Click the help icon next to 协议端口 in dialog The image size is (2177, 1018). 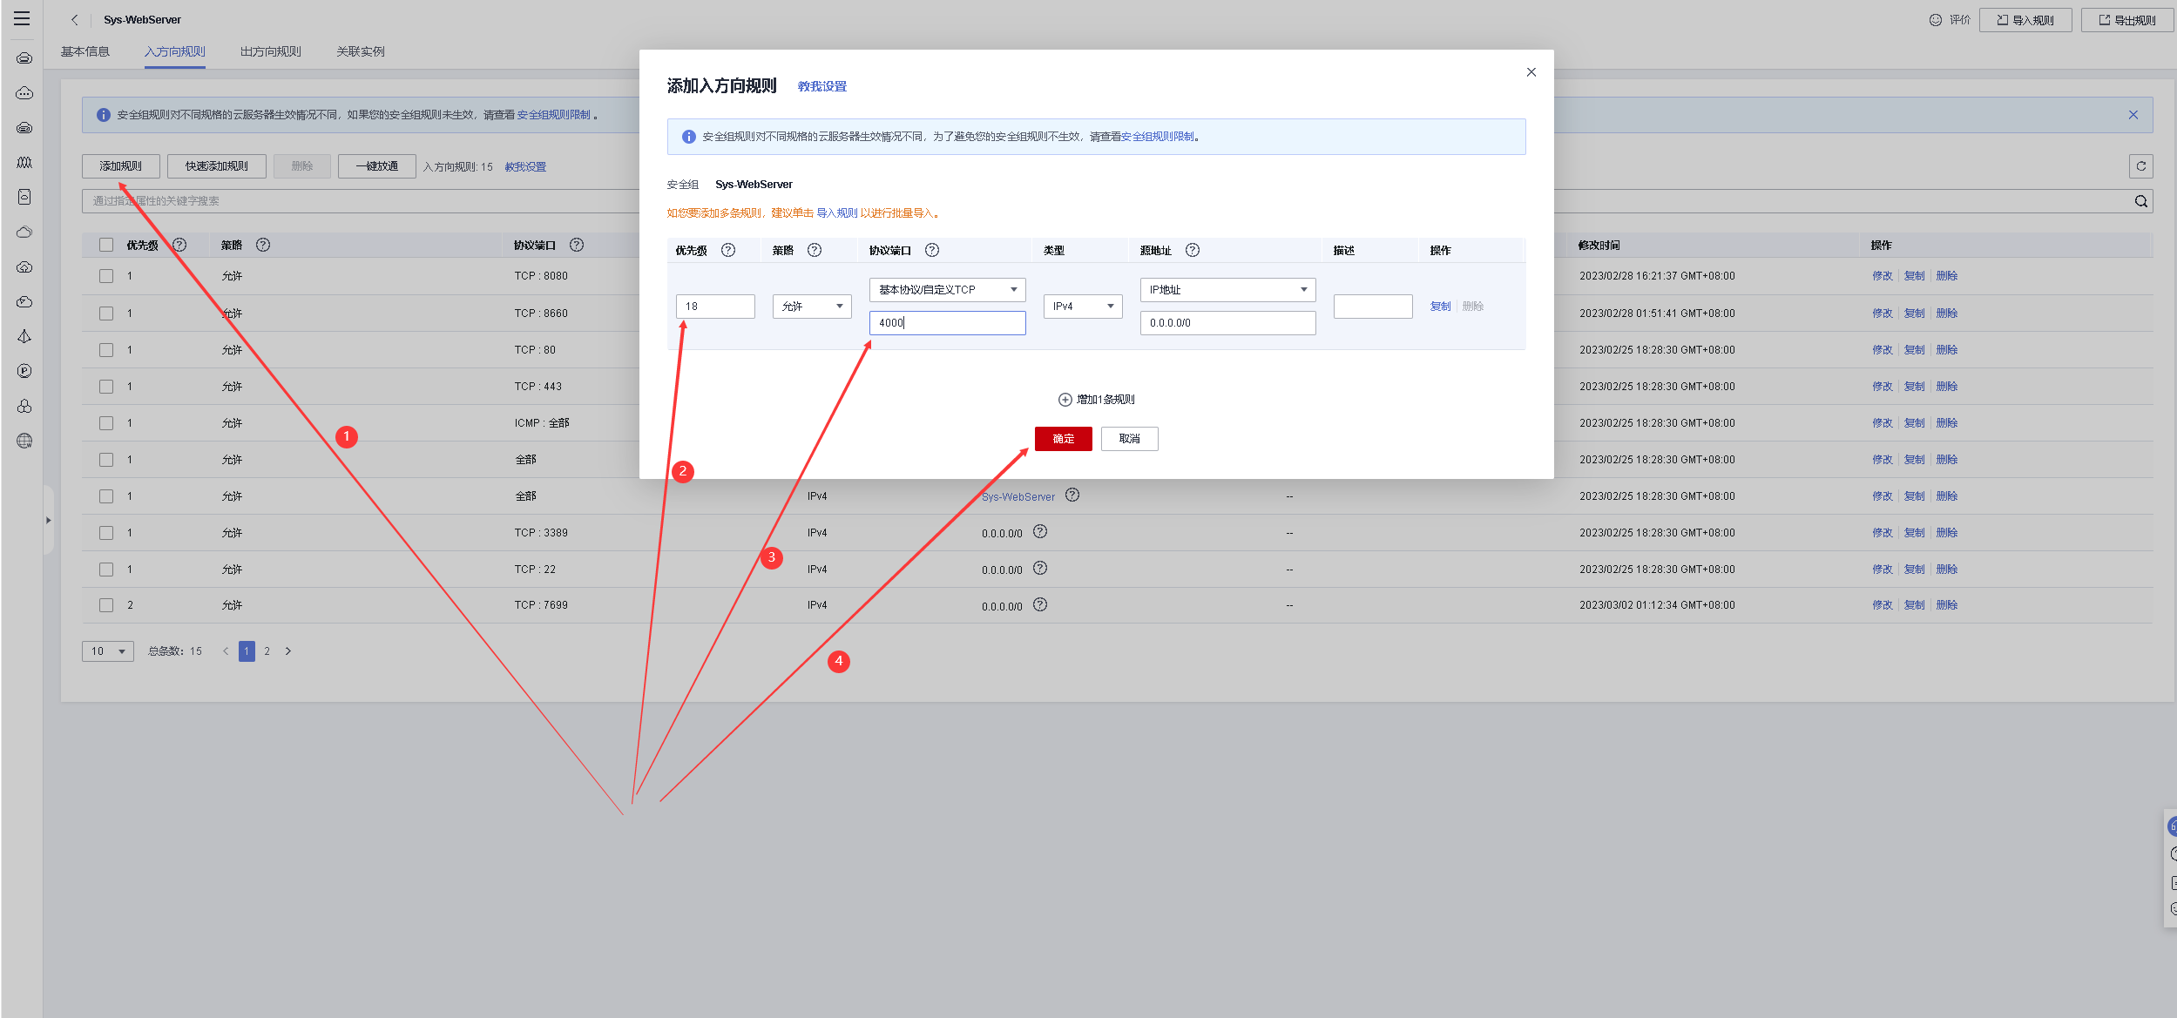(x=931, y=250)
